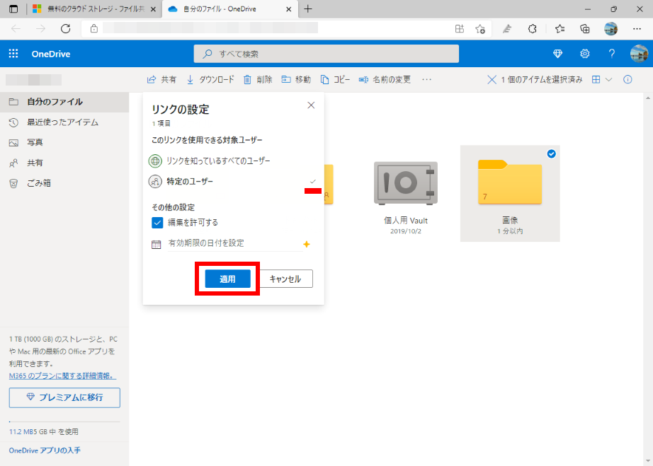Viewport: 653px width, 466px height.
Task: Click the 有効期限の日付を設定 field
Action: coord(235,243)
